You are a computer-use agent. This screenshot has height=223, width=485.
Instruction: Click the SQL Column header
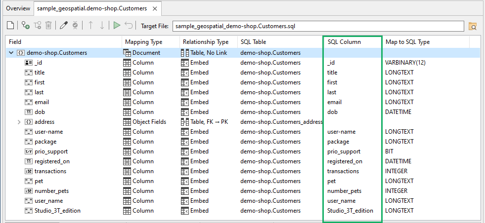coord(344,42)
